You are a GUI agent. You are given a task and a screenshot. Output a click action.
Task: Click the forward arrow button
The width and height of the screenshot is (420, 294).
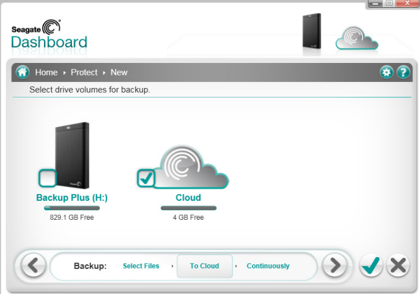(x=334, y=265)
